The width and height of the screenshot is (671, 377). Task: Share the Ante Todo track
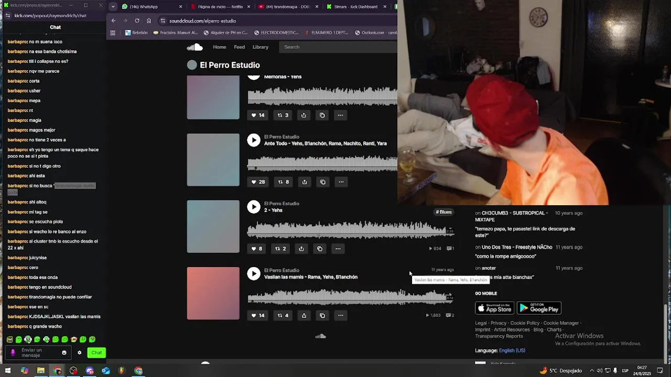tap(304, 182)
